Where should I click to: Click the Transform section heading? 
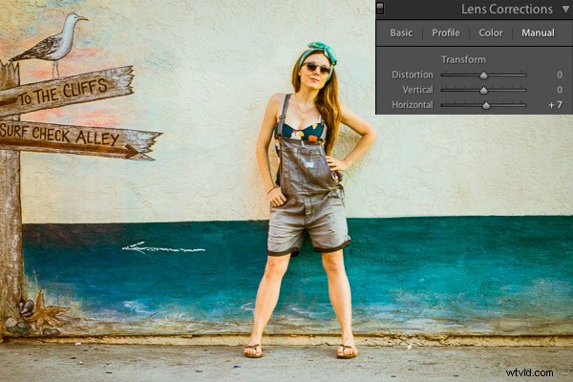[x=463, y=59]
